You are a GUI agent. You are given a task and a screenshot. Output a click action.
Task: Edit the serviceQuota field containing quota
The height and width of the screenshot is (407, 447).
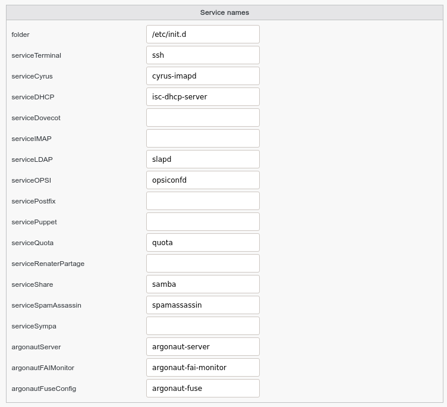pyautogui.click(x=203, y=243)
